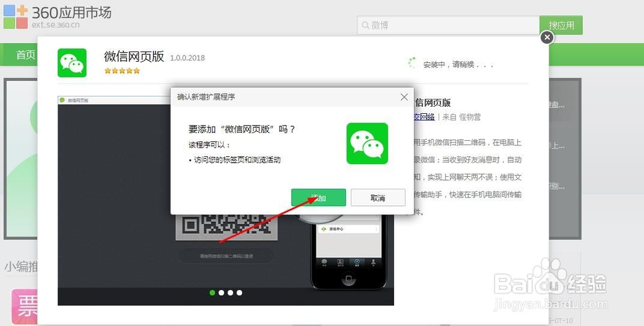The height and width of the screenshot is (326, 644).
Task: Close the app detail popup with the round X
Action: 547,38
